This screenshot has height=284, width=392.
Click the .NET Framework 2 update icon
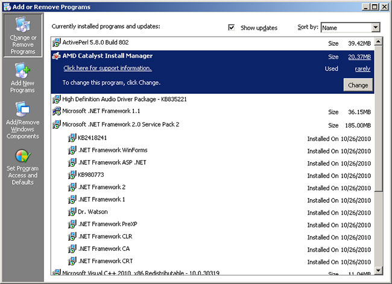(x=72, y=187)
